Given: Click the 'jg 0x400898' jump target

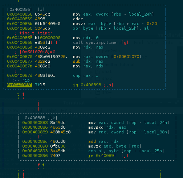Looking at the screenshot, I should coord(87,85).
